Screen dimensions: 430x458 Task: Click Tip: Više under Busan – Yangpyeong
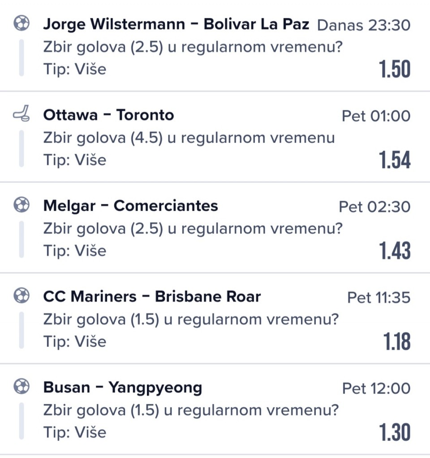pos(75,432)
